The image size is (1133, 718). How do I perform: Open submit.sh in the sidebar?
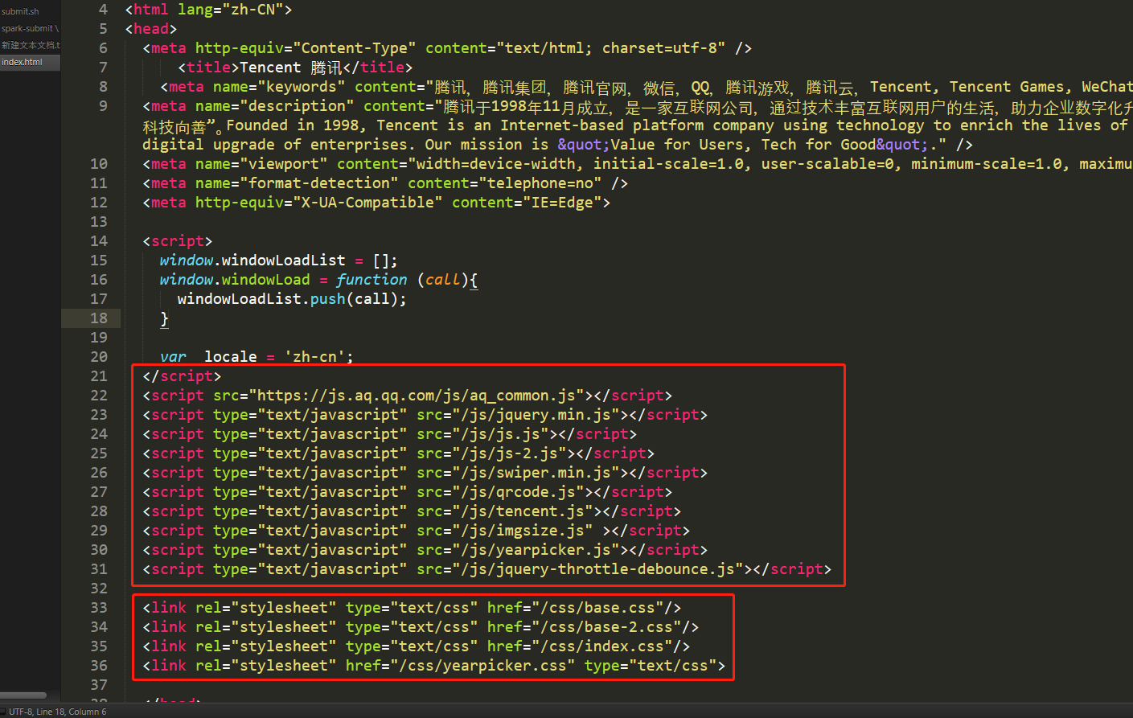point(21,11)
